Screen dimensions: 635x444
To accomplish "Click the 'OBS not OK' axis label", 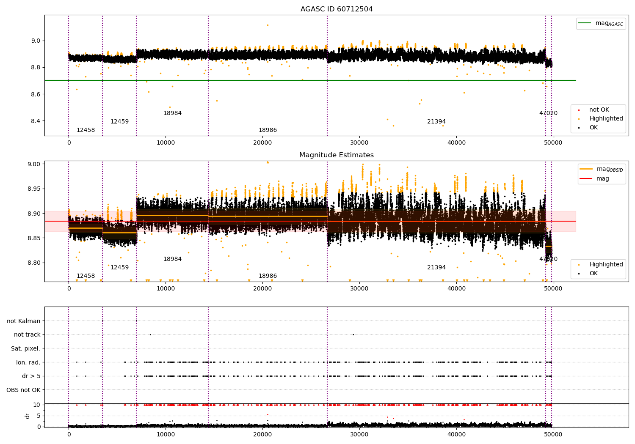I will (x=24, y=390).
